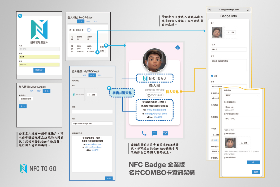Click 查看 for member 羅大同
Screen dimensions: 280x187
click(x=102, y=47)
